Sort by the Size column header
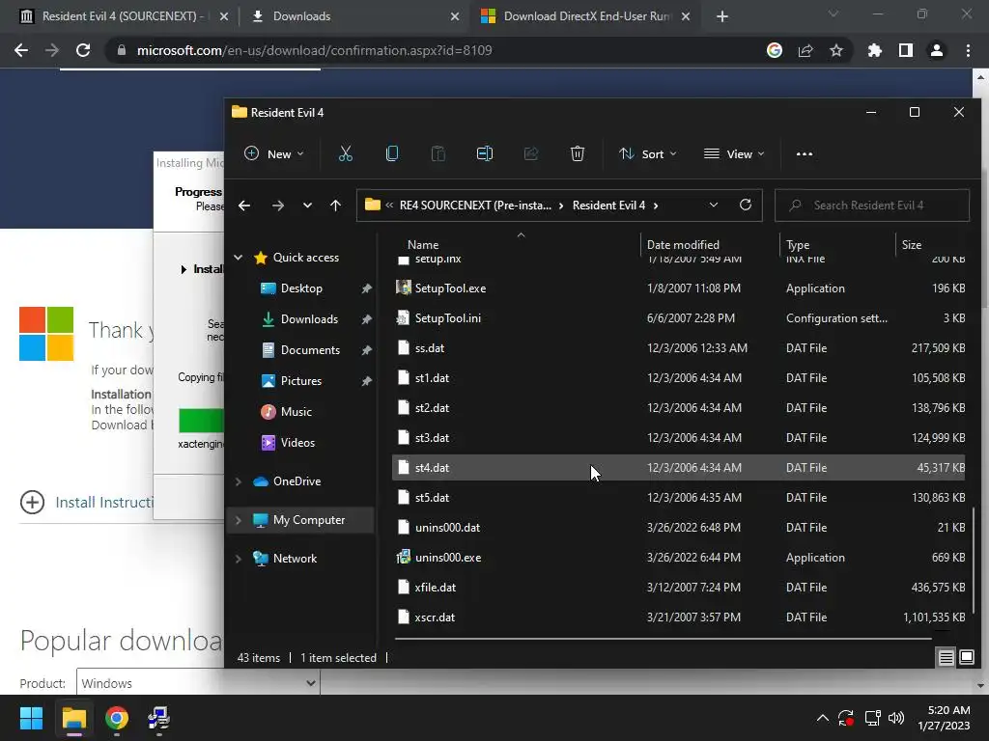Screen dimensions: 989x741 [911, 244]
